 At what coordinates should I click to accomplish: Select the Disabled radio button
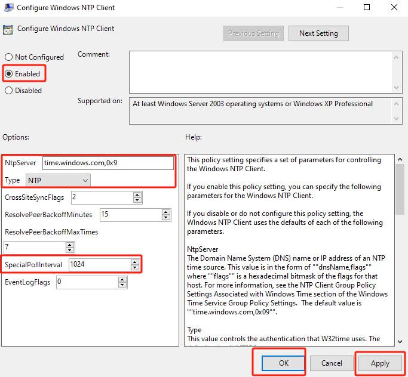pos(8,91)
